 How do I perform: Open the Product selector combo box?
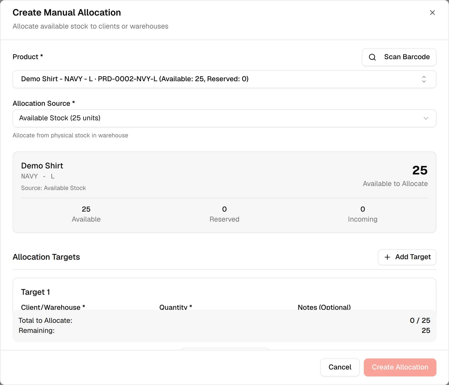coord(224,79)
